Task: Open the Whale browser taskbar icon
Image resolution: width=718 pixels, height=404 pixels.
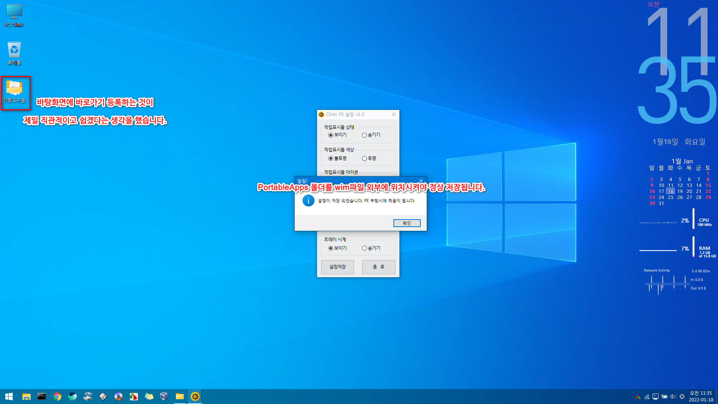Action: (73, 397)
